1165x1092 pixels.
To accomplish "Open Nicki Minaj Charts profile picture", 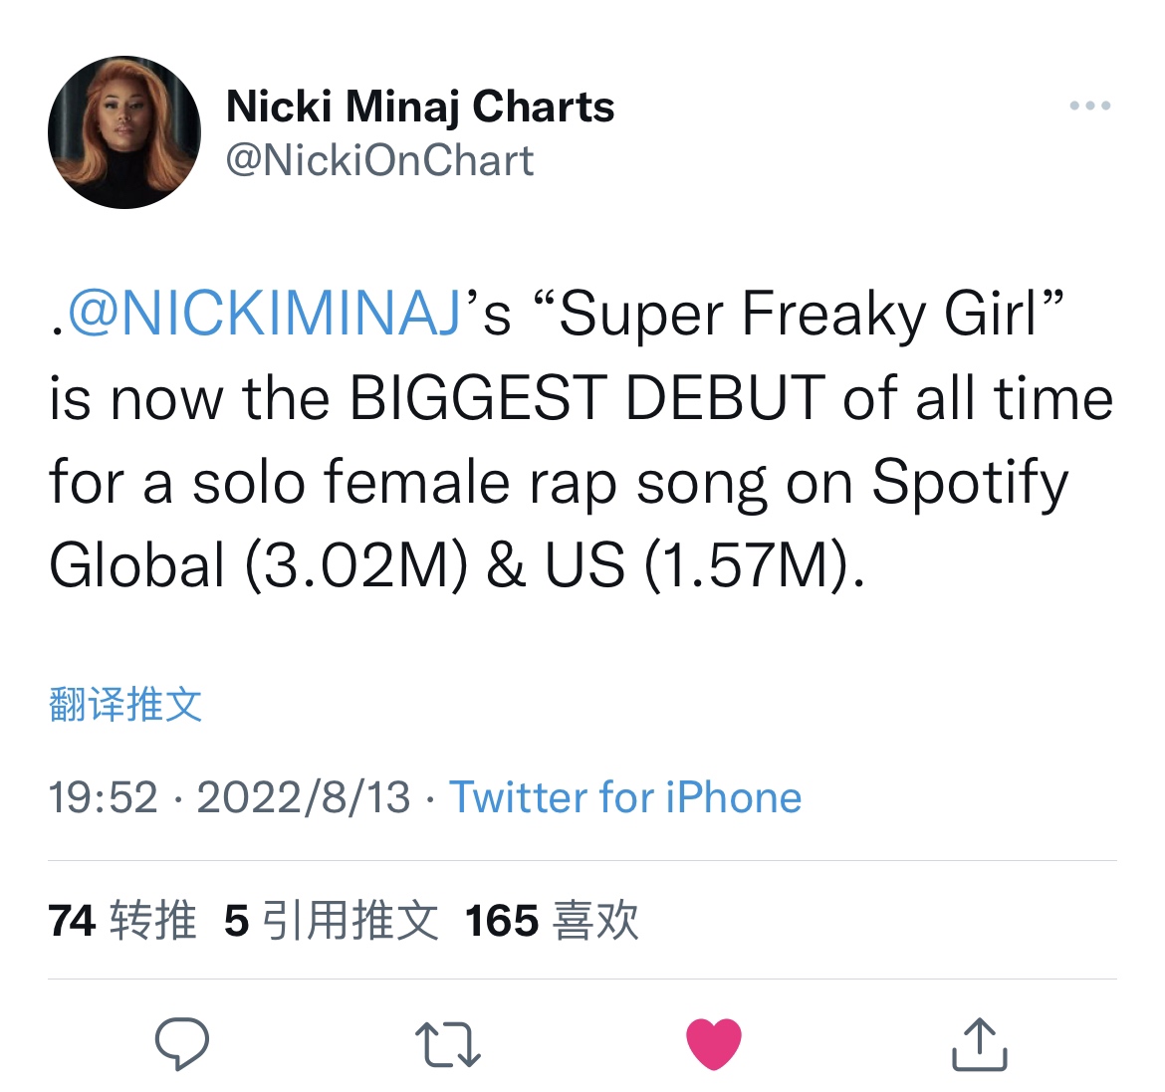I will coord(124,132).
